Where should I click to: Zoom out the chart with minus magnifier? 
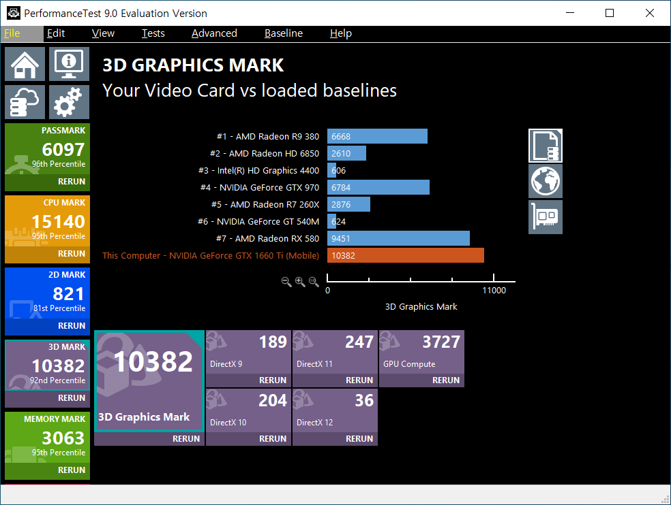(286, 282)
